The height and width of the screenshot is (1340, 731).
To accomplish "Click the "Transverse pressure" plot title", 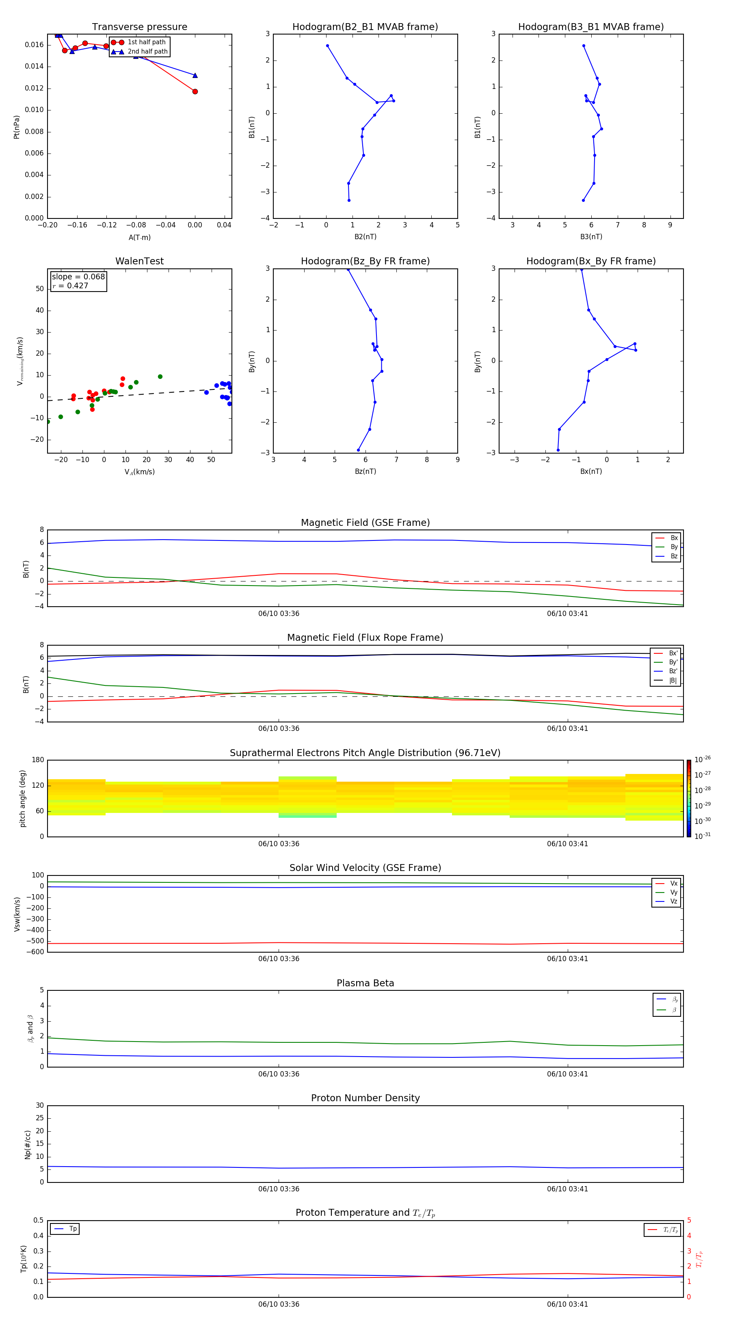I will coord(139,27).
